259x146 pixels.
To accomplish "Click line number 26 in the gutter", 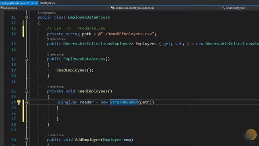I will tap(13, 114).
